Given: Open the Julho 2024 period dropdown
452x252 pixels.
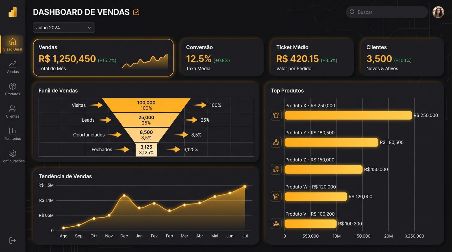Looking at the screenshot, I should coord(64,28).
